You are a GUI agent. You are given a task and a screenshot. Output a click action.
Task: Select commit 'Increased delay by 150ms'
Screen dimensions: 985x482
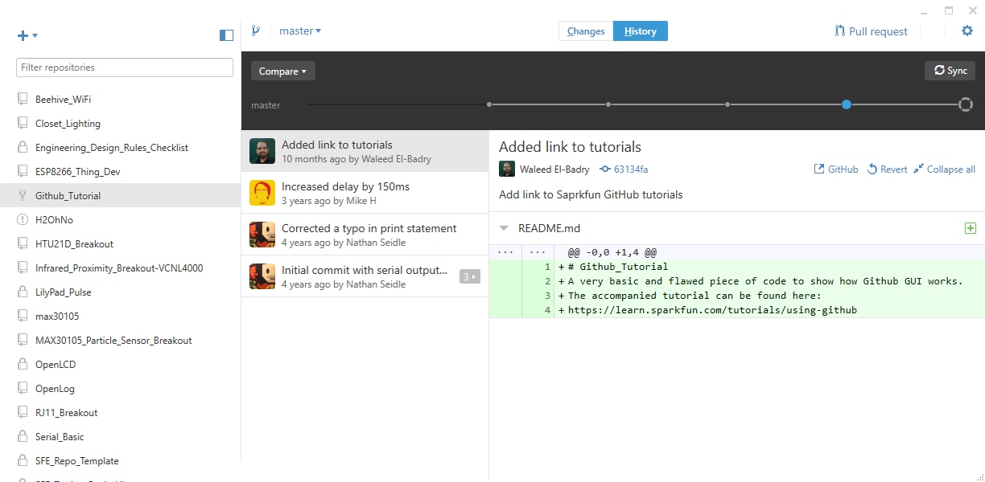[x=365, y=193]
